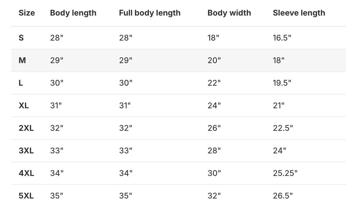Select the S size row label
The height and width of the screenshot is (211, 346).
pyautogui.click(x=21, y=38)
